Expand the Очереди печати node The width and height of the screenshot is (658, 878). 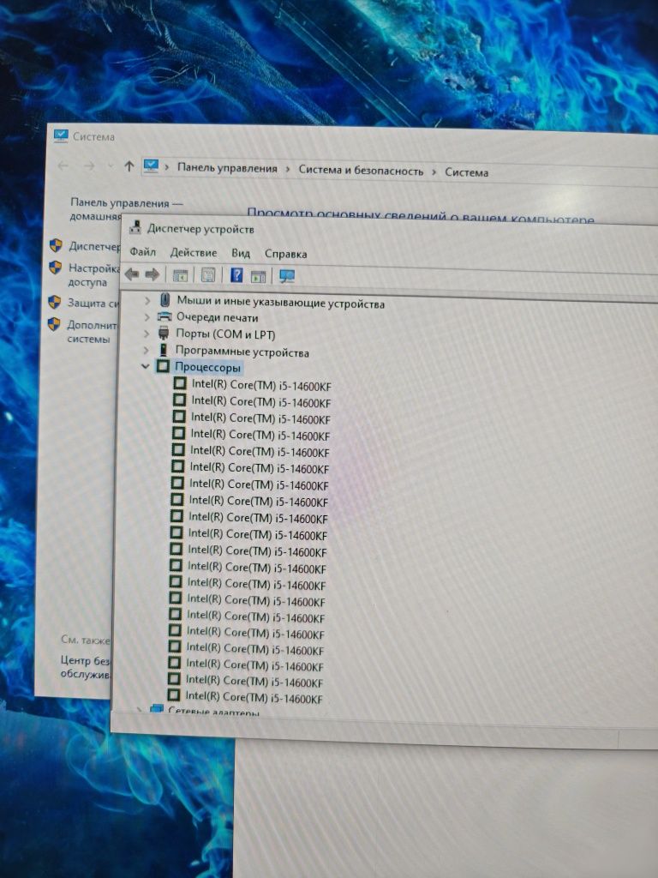coord(147,317)
